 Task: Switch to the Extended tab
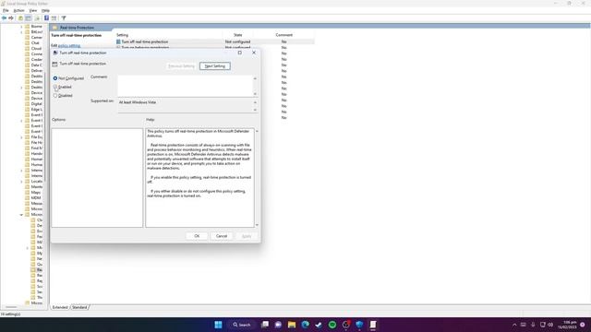click(x=60, y=307)
